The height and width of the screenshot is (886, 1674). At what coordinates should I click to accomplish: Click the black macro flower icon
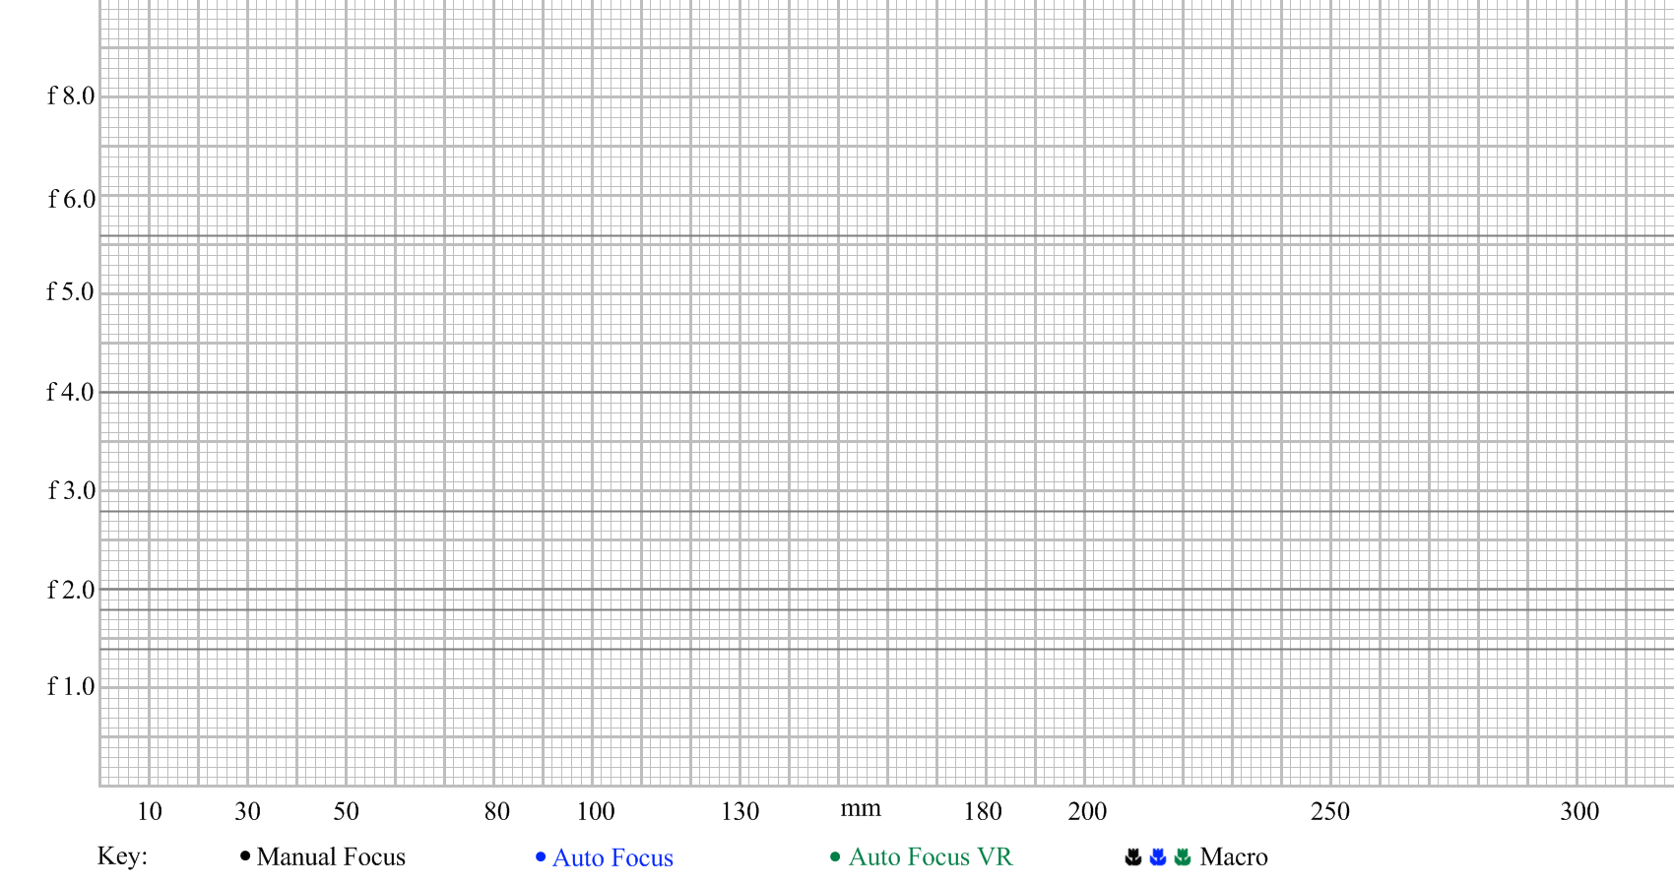coord(1133,857)
